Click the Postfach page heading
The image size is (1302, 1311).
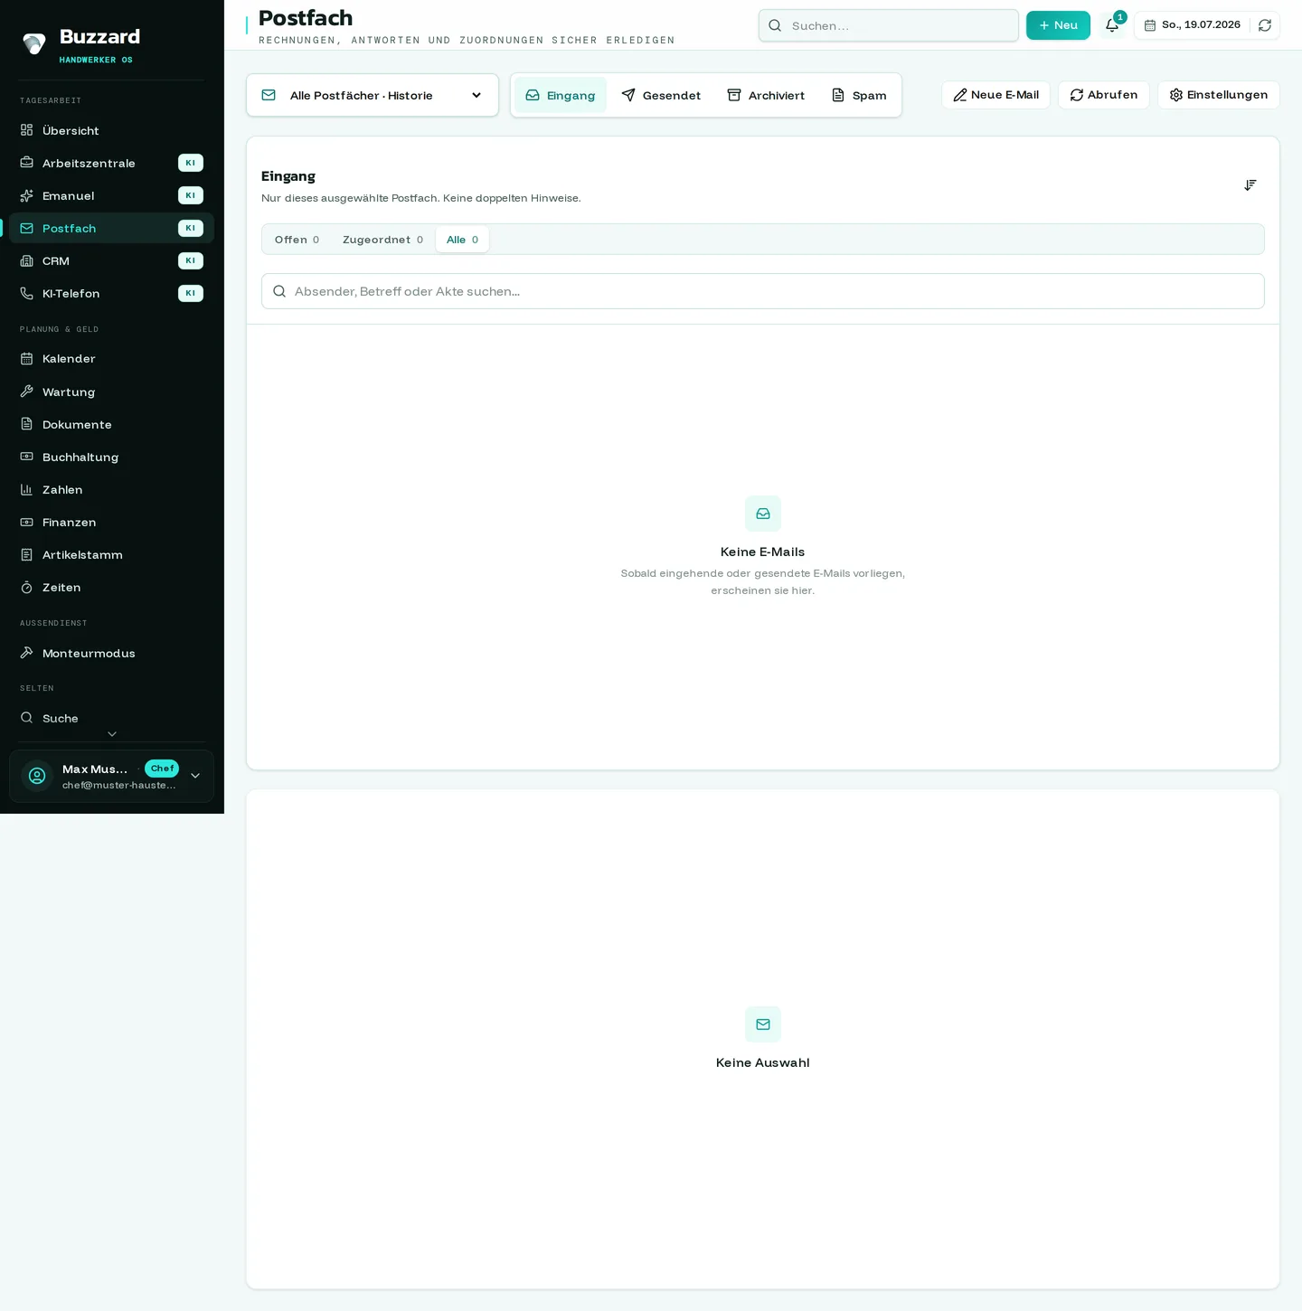(x=306, y=18)
